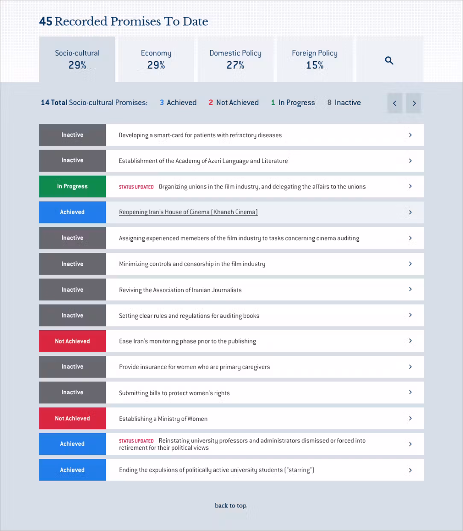
Task: Filter promises by Not Achieved status
Action: (234, 103)
